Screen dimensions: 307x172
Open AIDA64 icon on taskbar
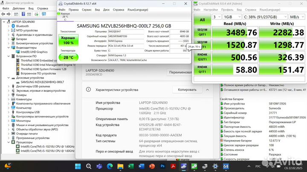tap(226, 166)
